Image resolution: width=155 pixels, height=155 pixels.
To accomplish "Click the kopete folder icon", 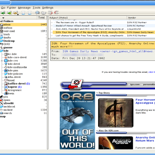I will [x=6, y=87].
